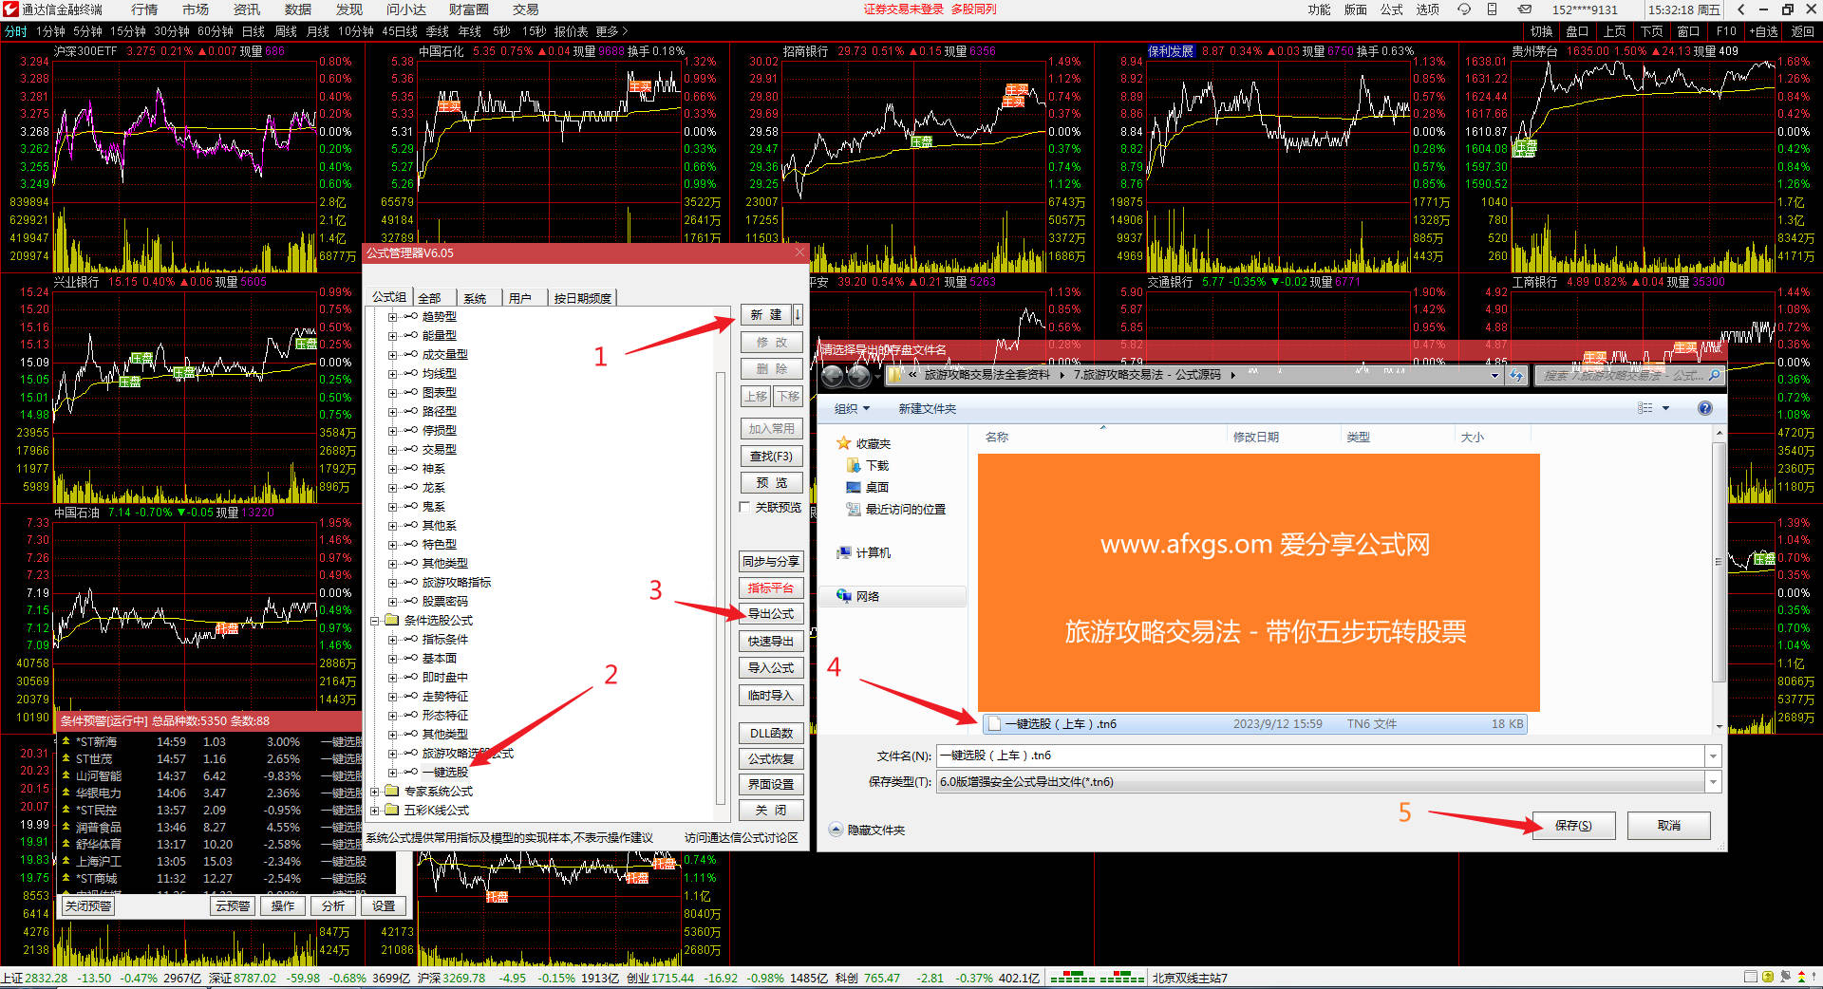The height and width of the screenshot is (989, 1823).
Task: Open the mobile phone icon in title bar
Action: tap(1492, 9)
